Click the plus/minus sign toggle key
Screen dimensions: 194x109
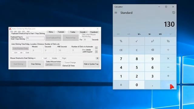[x=121, y=85]
